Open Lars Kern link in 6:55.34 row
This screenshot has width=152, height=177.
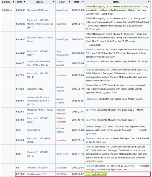click(61, 140)
